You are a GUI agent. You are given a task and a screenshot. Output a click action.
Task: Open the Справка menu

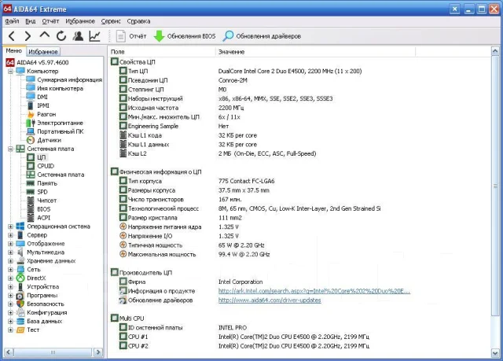coord(138,21)
